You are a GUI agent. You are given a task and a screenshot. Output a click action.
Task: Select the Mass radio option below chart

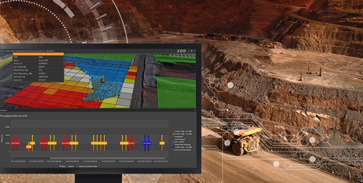(60, 166)
